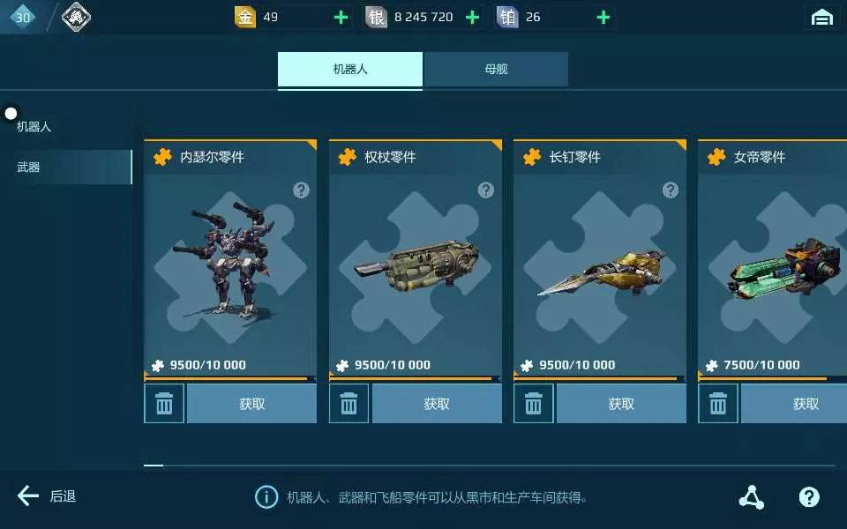
Task: Select the 机器人 top tab
Action: coord(350,69)
